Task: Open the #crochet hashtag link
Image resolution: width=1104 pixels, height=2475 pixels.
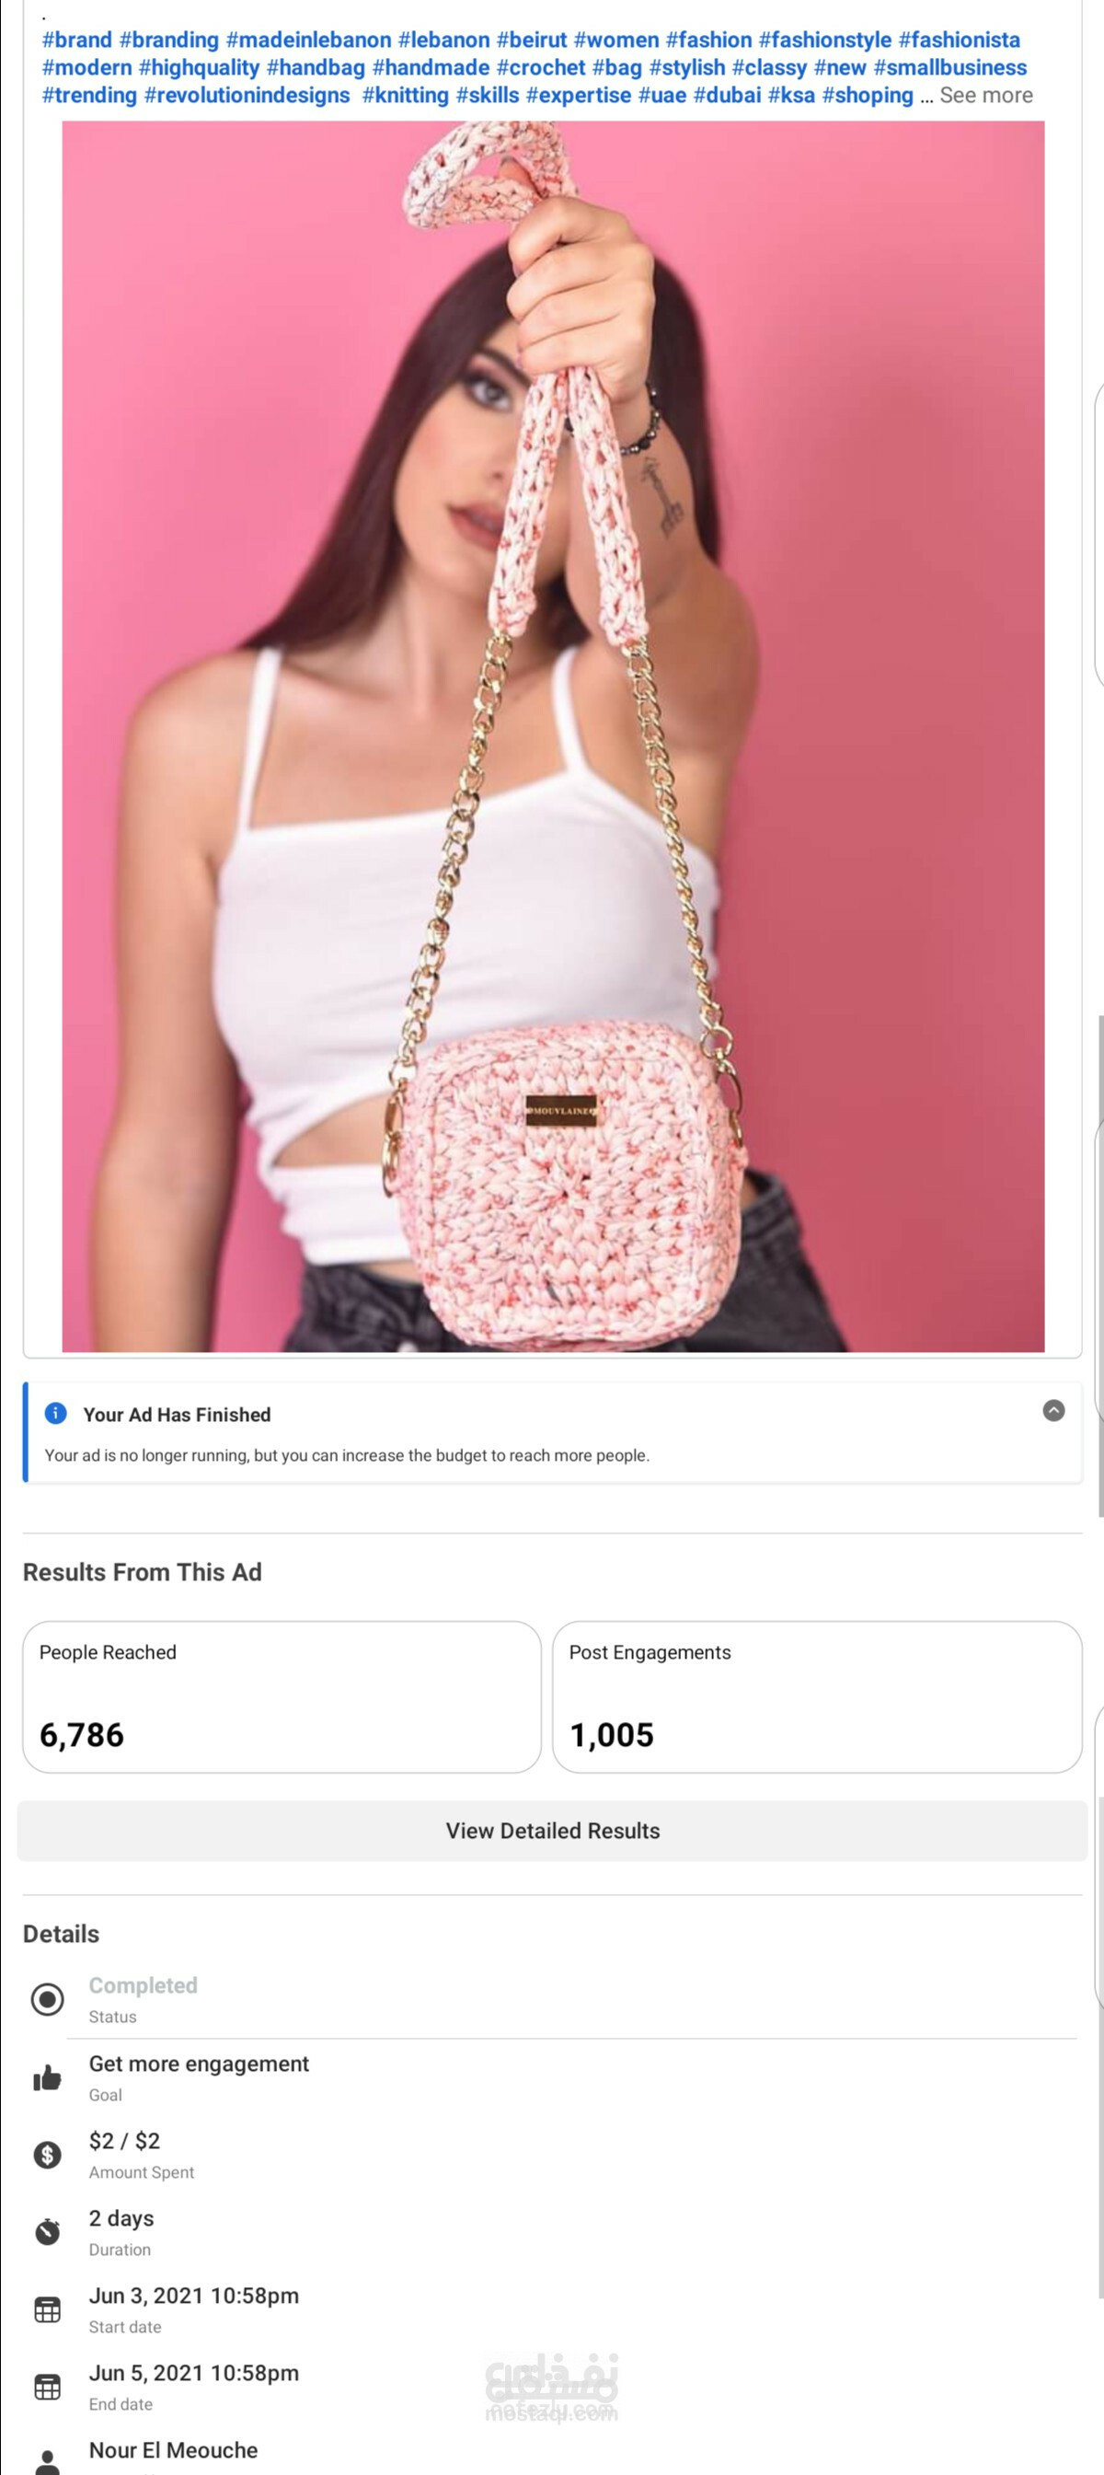Action: (540, 68)
